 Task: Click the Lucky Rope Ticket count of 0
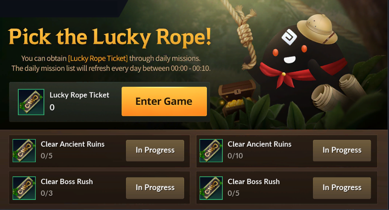(x=52, y=107)
